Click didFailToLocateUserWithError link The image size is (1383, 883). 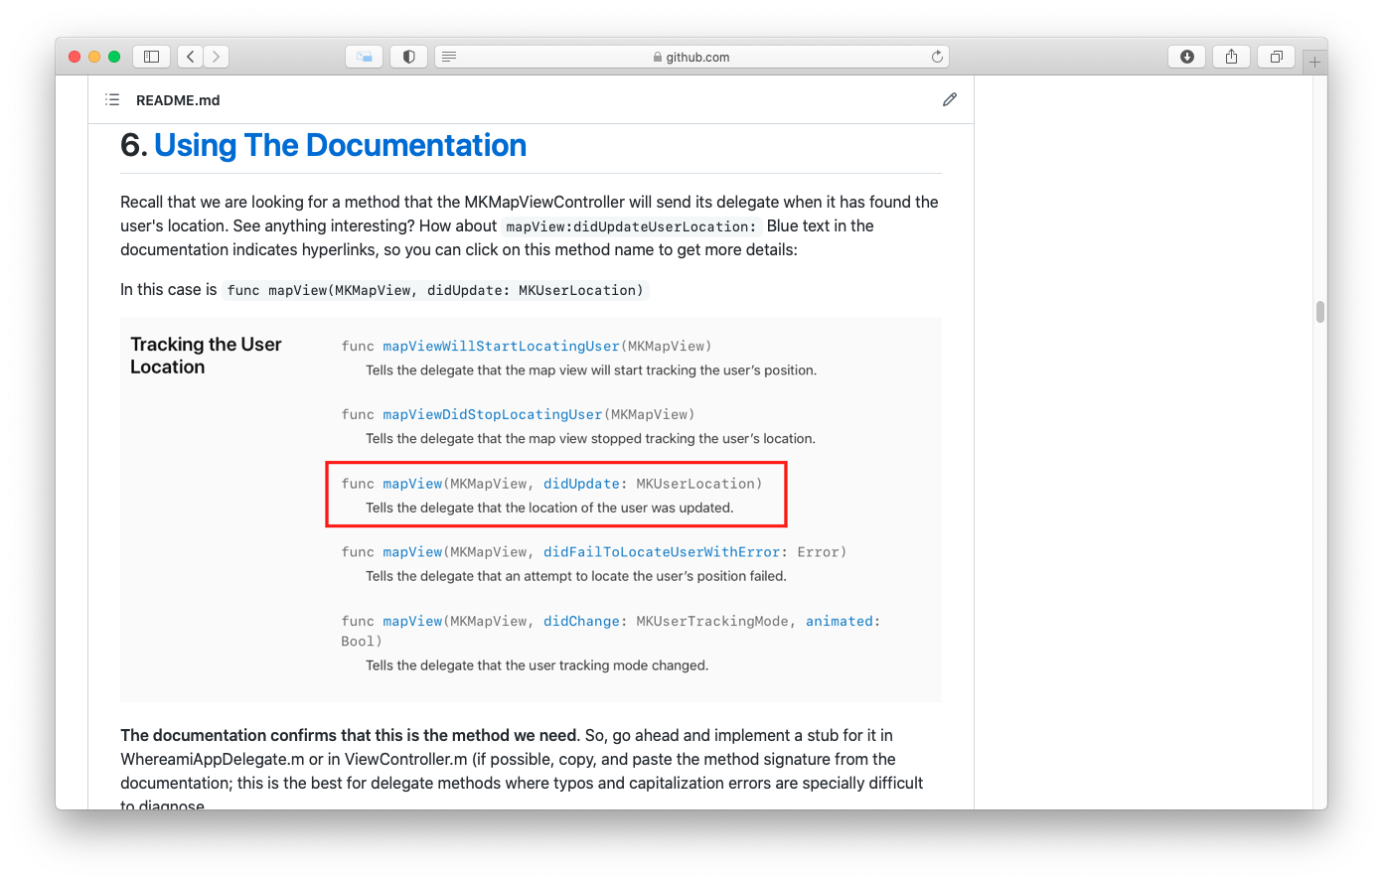(x=662, y=552)
